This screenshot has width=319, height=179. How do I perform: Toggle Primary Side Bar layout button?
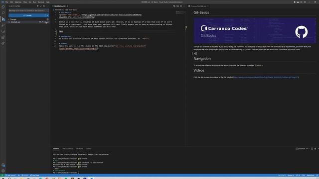pos(295,2)
